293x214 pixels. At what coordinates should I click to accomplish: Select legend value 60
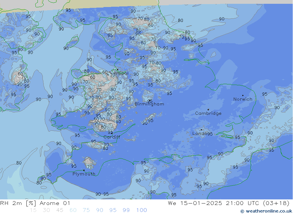tap(73, 210)
